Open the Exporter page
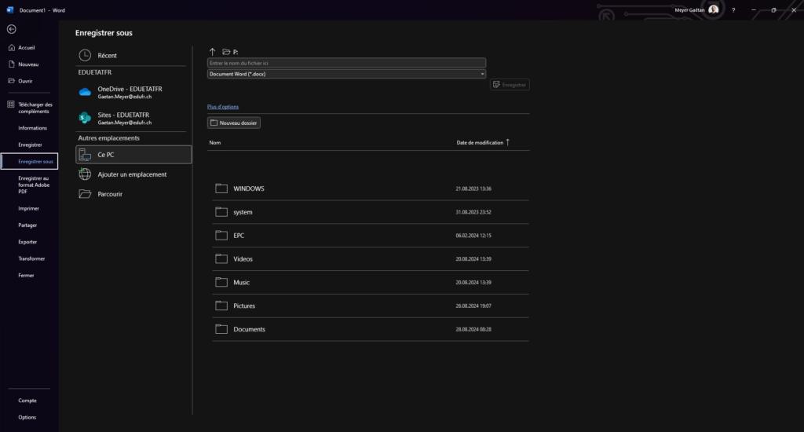Screen dimensions: 804x432 [x=27, y=242]
